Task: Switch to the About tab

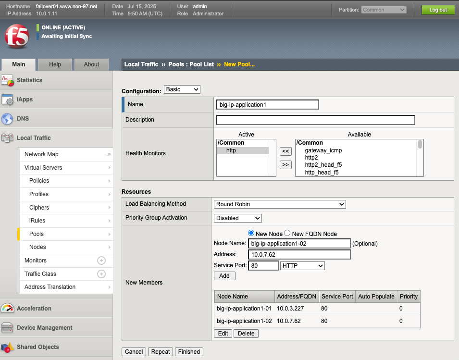Action: coord(91,64)
